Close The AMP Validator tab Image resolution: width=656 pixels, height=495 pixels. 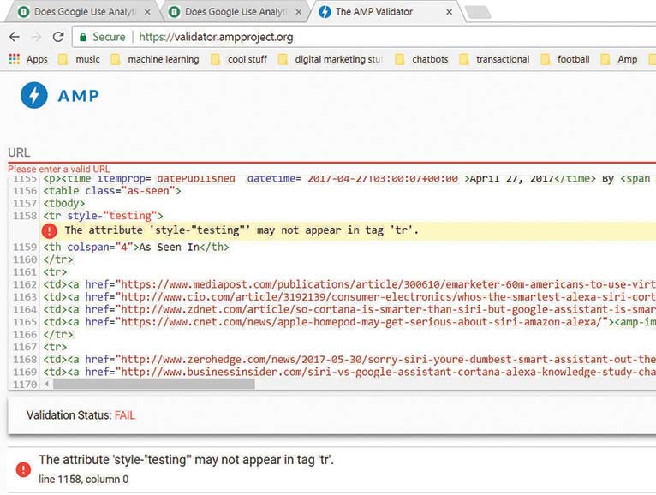coord(449,12)
